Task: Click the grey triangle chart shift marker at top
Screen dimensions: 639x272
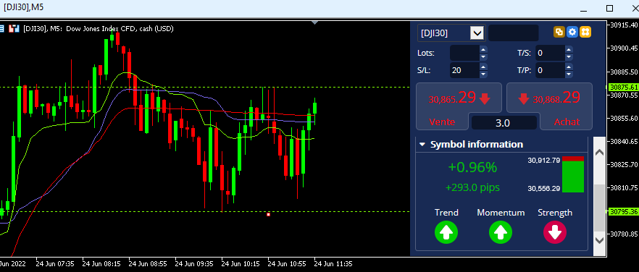Action: tap(314, 23)
